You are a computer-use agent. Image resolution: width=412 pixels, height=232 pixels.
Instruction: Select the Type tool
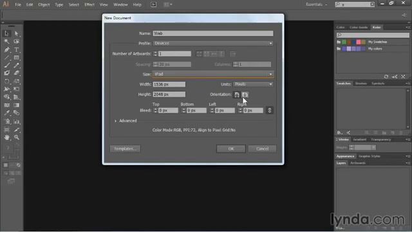[x=16, y=50]
